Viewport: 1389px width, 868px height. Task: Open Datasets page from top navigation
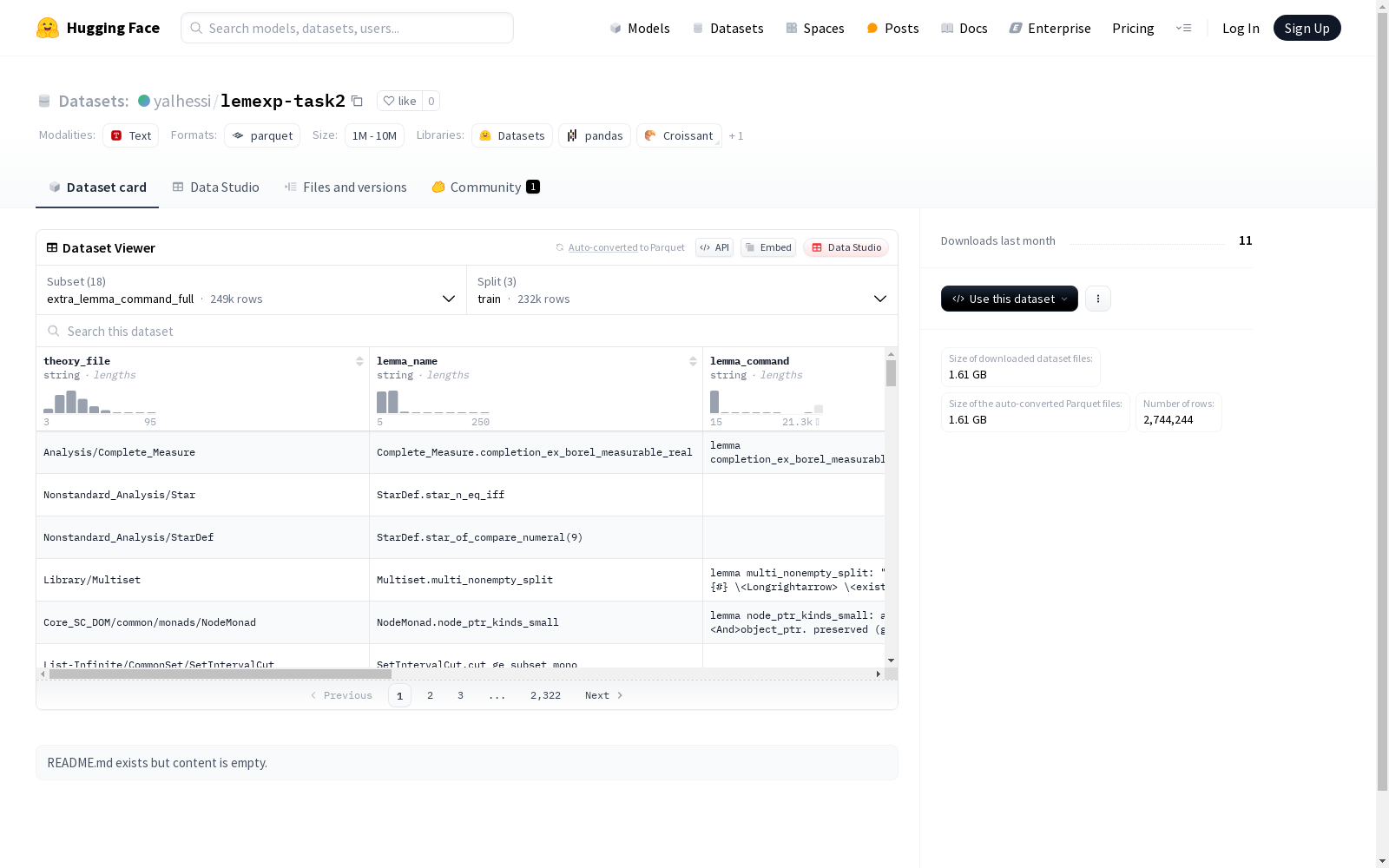tap(727, 28)
